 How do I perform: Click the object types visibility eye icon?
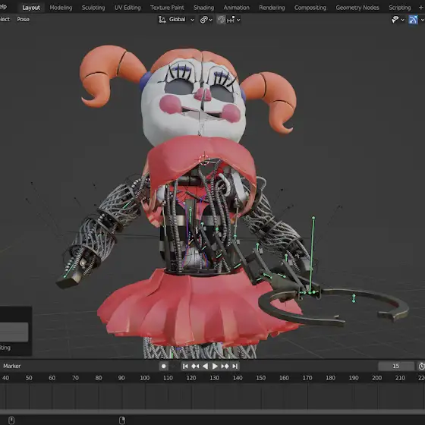[395, 20]
